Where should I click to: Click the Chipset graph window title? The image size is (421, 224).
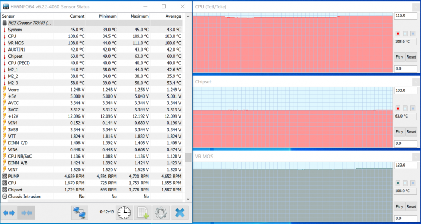point(203,82)
